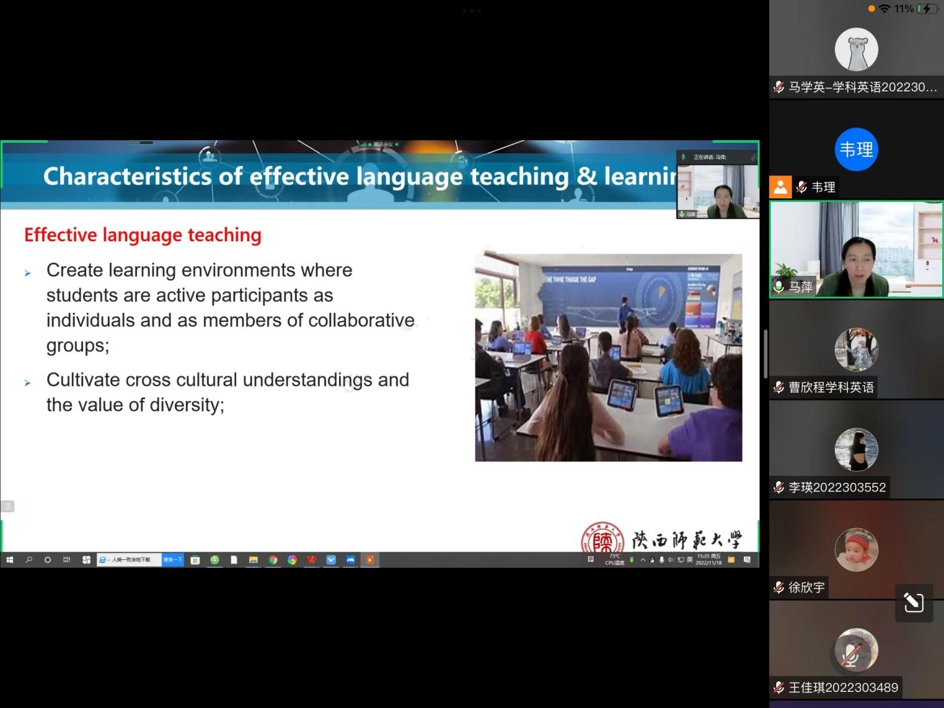Tap the annotation pencil button
The image size is (944, 708).
914,603
